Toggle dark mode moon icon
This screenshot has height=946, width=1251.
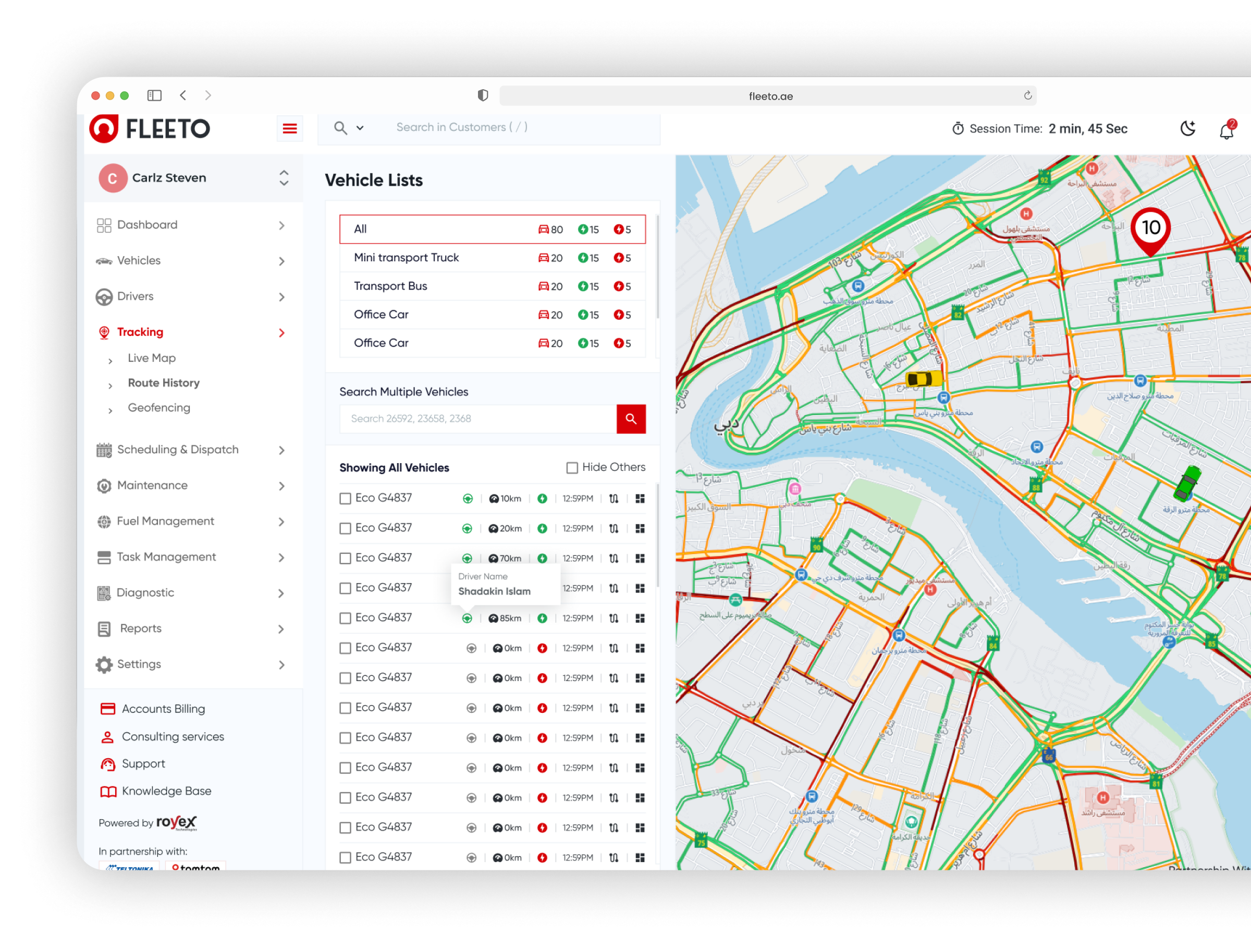[x=1187, y=129]
